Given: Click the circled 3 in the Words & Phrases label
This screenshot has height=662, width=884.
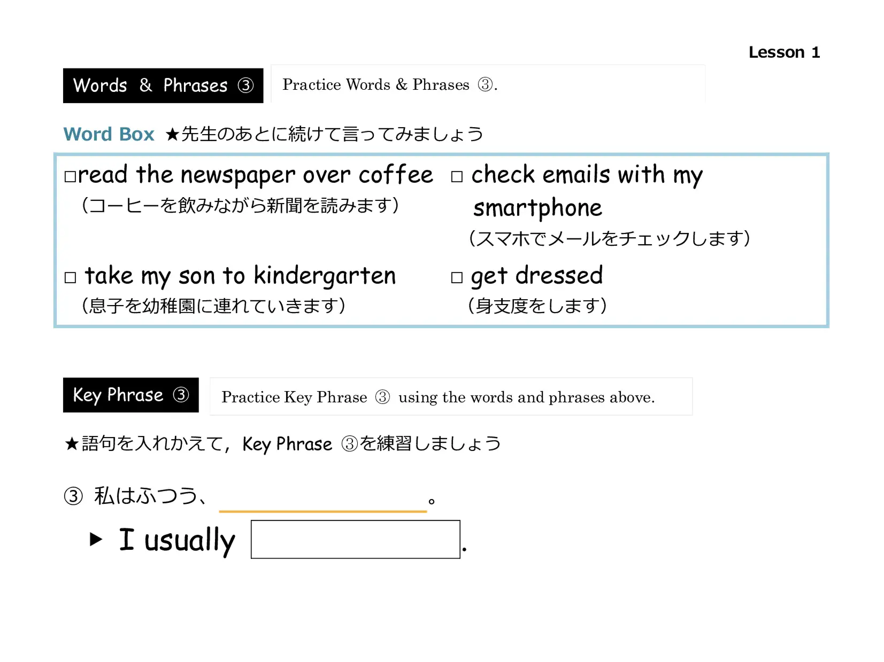Looking at the screenshot, I should (x=245, y=85).
